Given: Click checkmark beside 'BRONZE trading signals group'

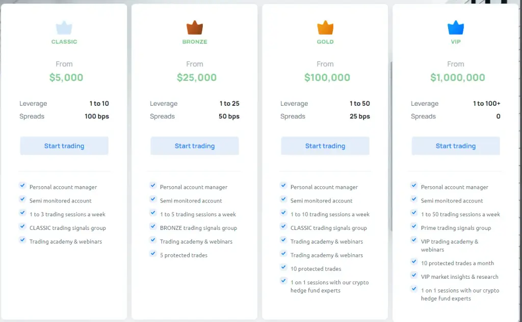Looking at the screenshot, I should pos(153,226).
